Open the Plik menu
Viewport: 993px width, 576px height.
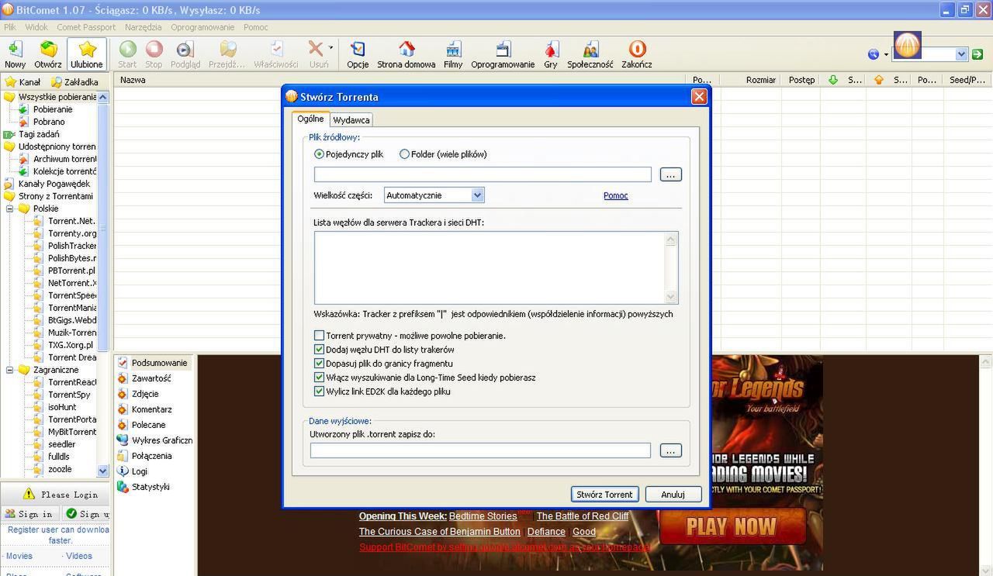point(10,27)
